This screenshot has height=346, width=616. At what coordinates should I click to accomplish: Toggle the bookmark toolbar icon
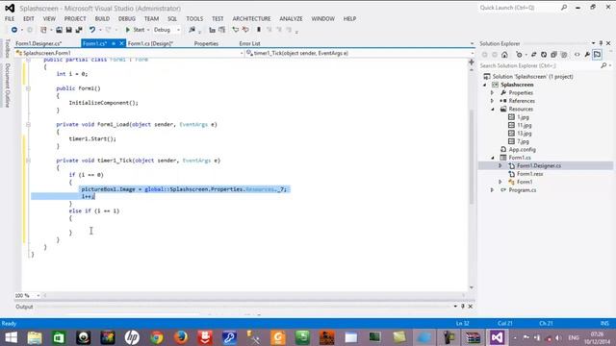click(x=259, y=30)
